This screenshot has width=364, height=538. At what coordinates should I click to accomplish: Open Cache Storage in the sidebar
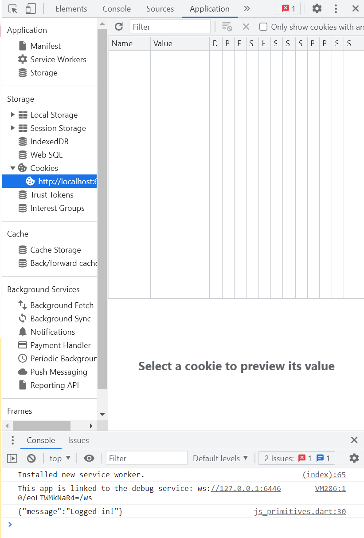tap(49, 250)
